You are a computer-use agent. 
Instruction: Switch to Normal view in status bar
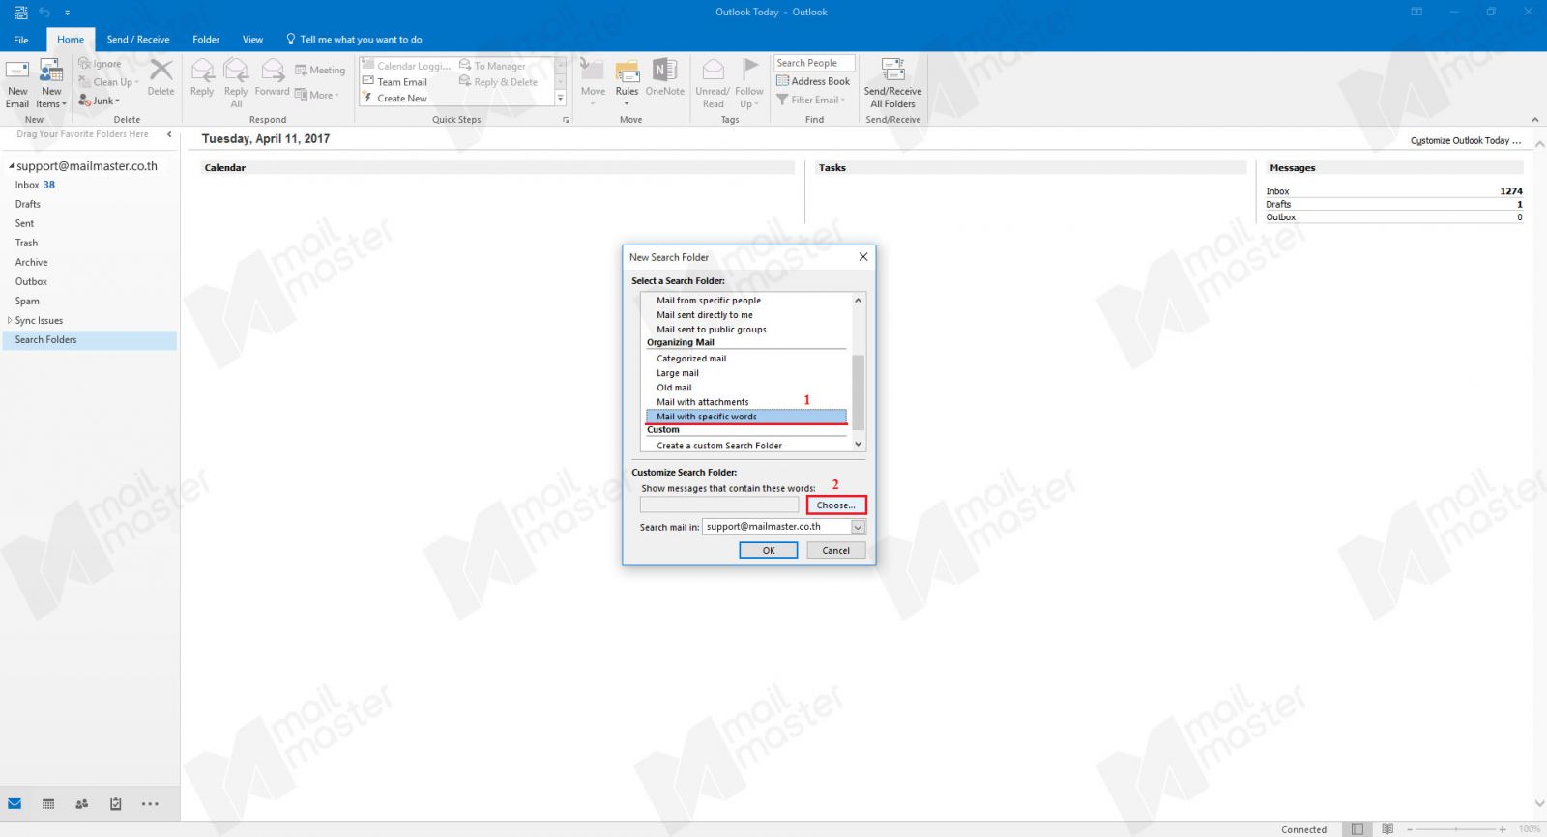click(1357, 829)
